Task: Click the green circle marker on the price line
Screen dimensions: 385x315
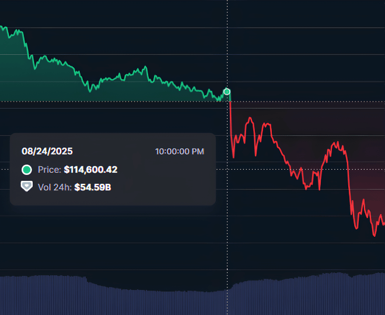Action: coord(227,92)
